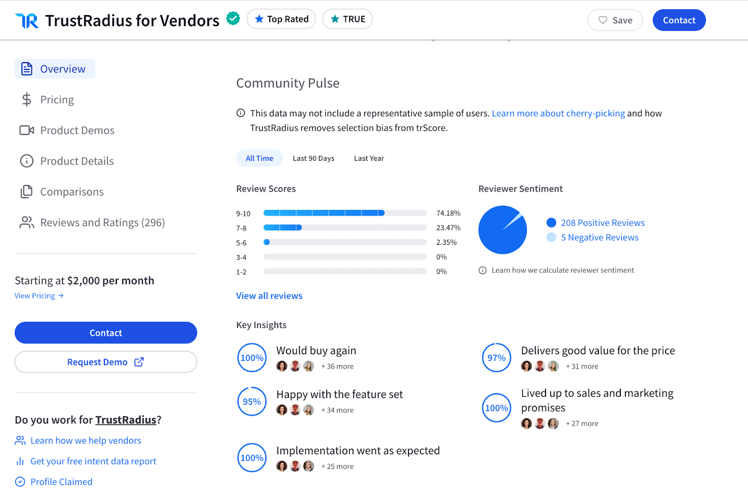
Task: Click the info icon beside reviewer sentiment explanation
Action: tap(482, 270)
